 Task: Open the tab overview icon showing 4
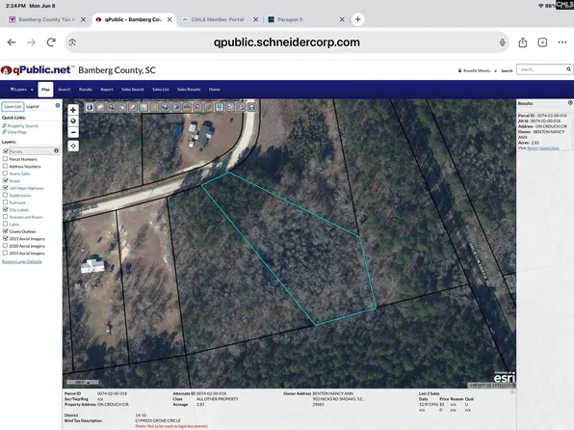[542, 42]
